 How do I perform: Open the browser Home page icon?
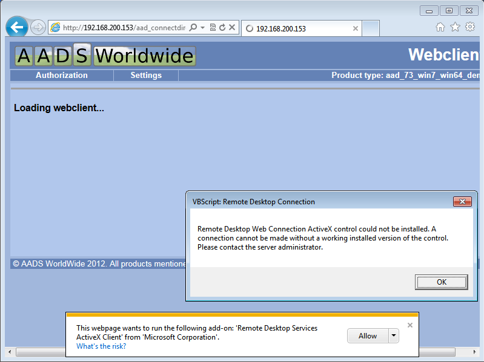point(440,27)
